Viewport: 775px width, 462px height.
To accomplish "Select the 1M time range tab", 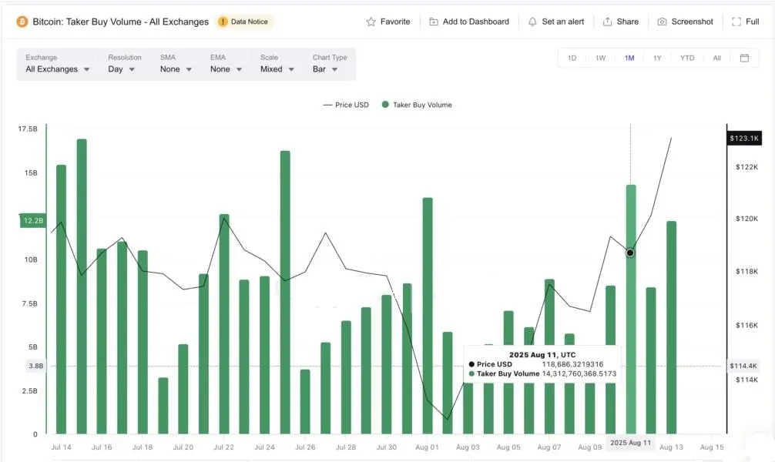I will [629, 58].
